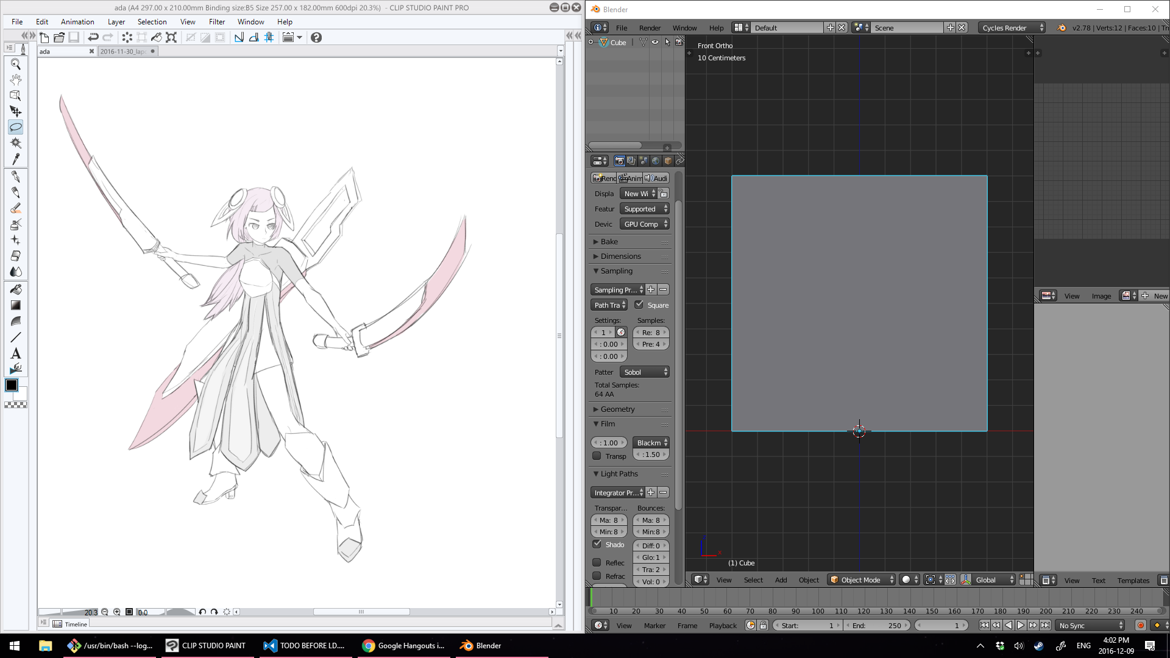Select the Decoration sparkle tool
Viewport: 1170px width, 658px height.
point(16,240)
